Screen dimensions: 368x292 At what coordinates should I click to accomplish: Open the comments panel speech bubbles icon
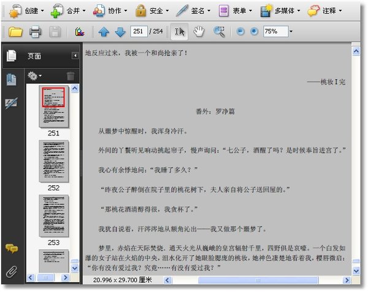point(12,249)
